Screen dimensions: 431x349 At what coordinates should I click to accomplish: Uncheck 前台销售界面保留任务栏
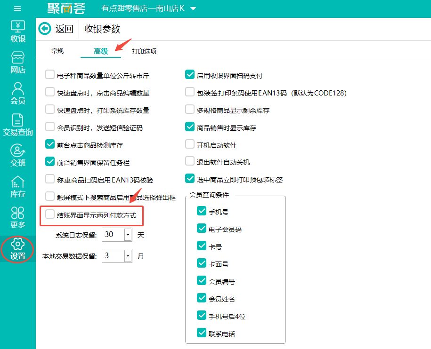tap(50, 162)
